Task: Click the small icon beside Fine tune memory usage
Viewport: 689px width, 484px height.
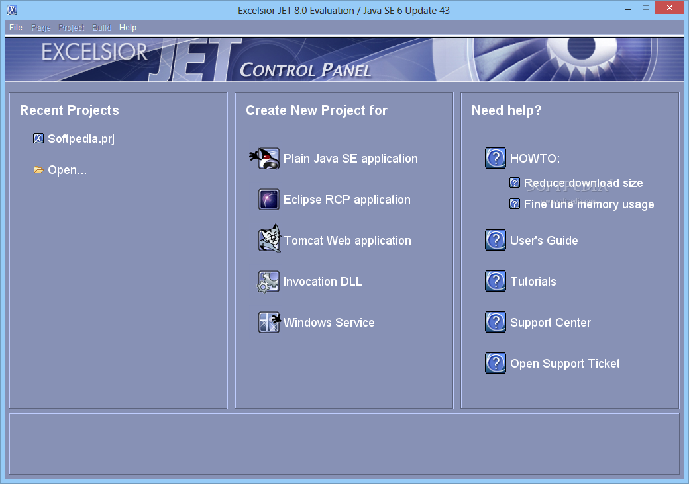Action: [x=515, y=204]
